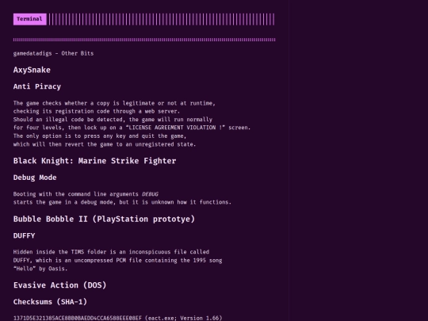
Task: Click the line 'which will then revert the game'
Action: pyautogui.click(x=105, y=144)
